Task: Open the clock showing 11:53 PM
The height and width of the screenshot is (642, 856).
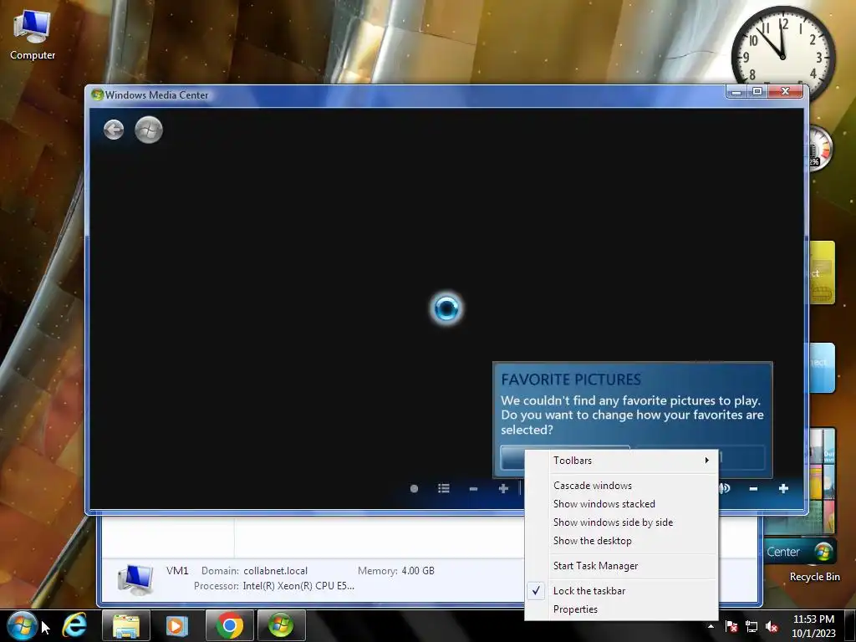Action: (x=813, y=626)
